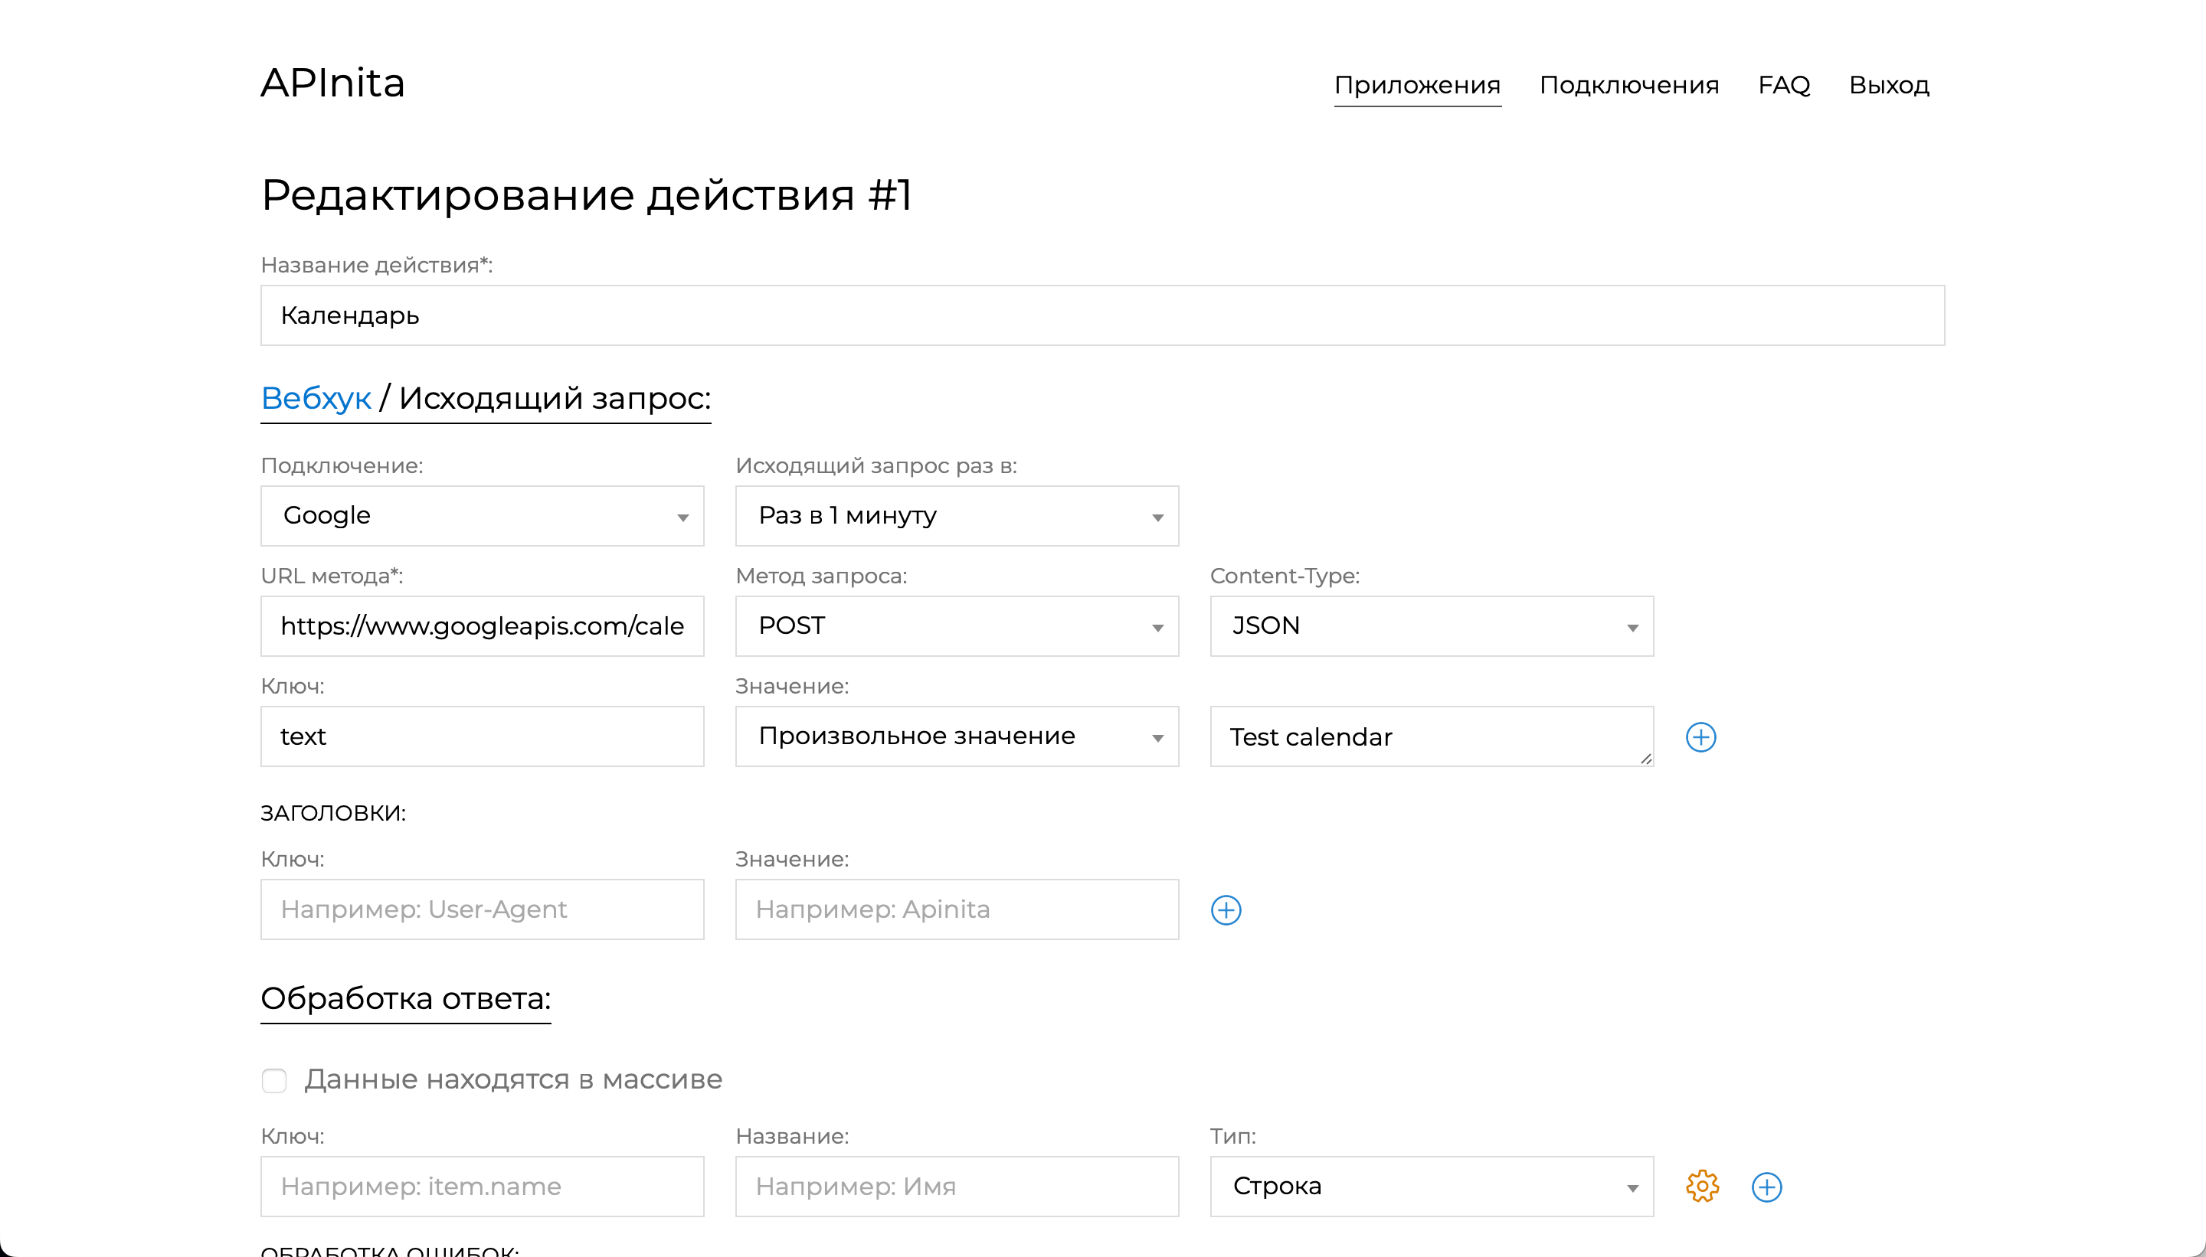This screenshot has width=2206, height=1257.
Task: Enable "Данные находятся в массиве" checkbox
Action: tap(273, 1080)
